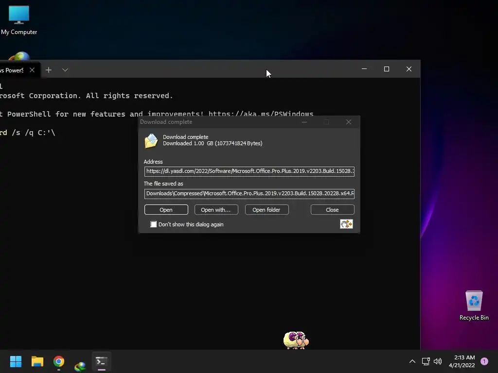Viewport: 498px width, 373px height.
Task: Close the Download complete dialog via X
Action: click(348, 122)
